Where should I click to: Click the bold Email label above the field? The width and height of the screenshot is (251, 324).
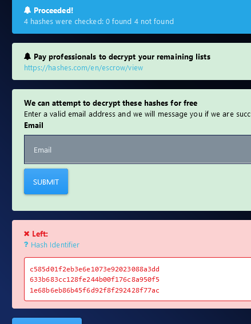[x=34, y=125]
